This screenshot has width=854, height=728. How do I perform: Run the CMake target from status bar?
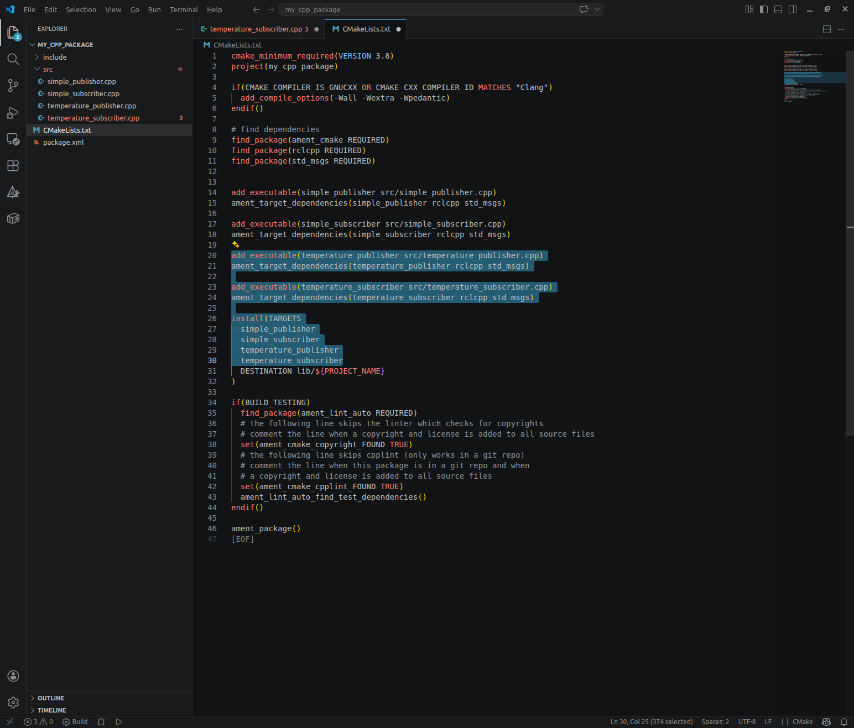pos(119,721)
